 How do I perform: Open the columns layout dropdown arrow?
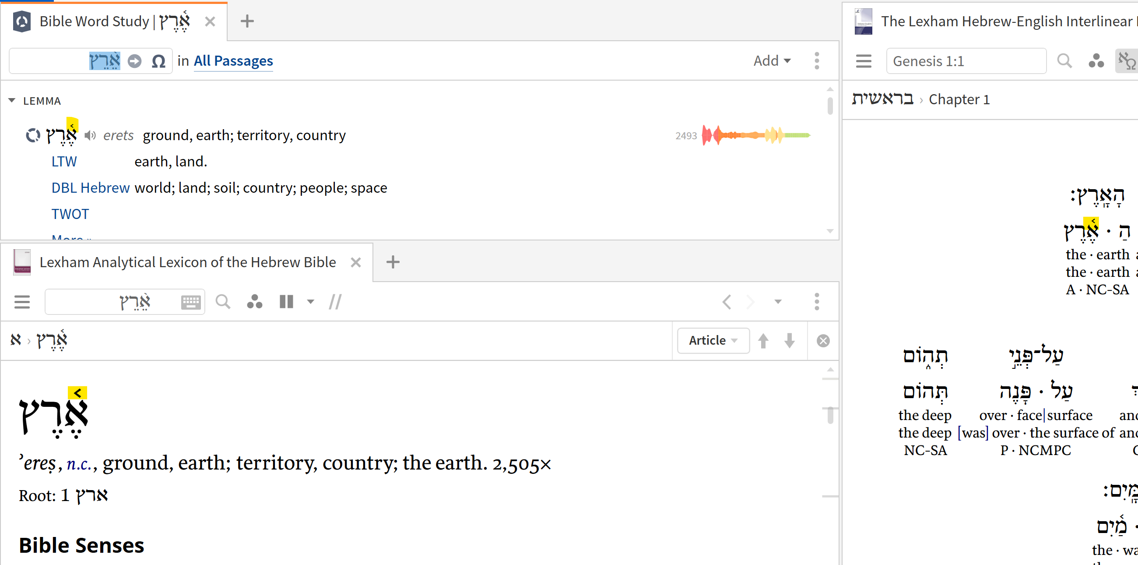tap(311, 302)
